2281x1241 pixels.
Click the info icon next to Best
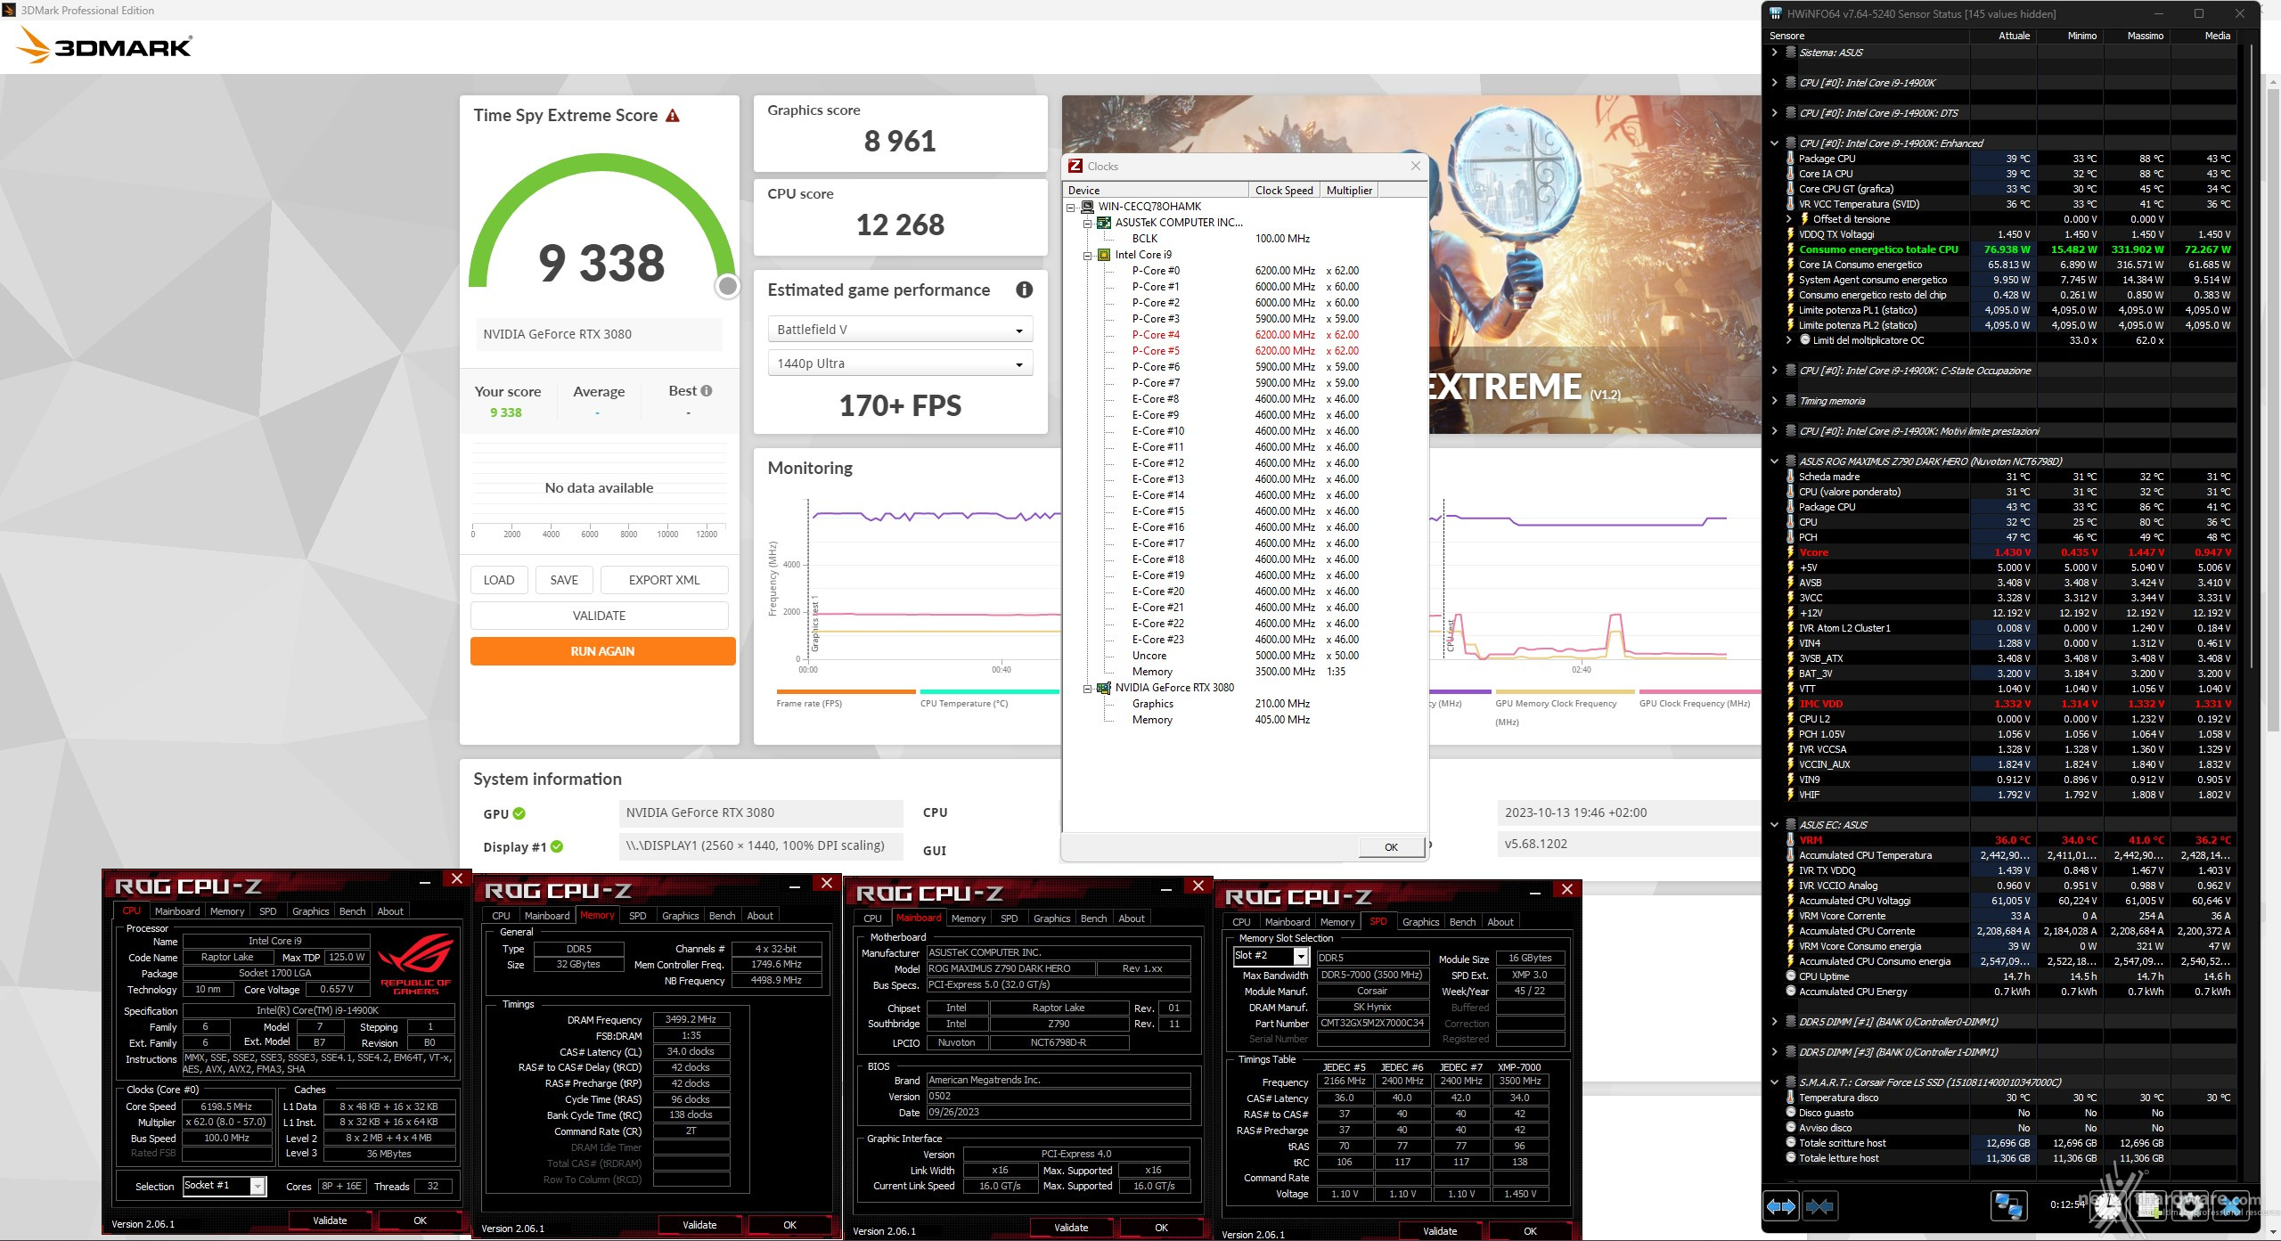tap(707, 390)
